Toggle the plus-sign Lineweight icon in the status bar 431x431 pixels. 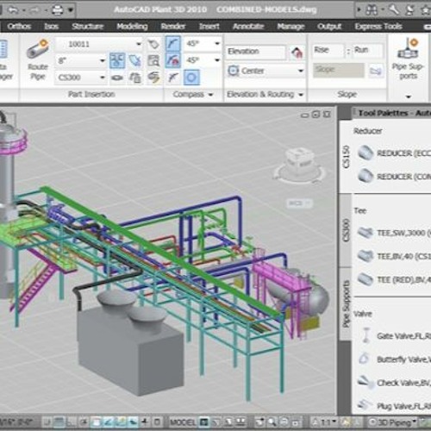145,422
